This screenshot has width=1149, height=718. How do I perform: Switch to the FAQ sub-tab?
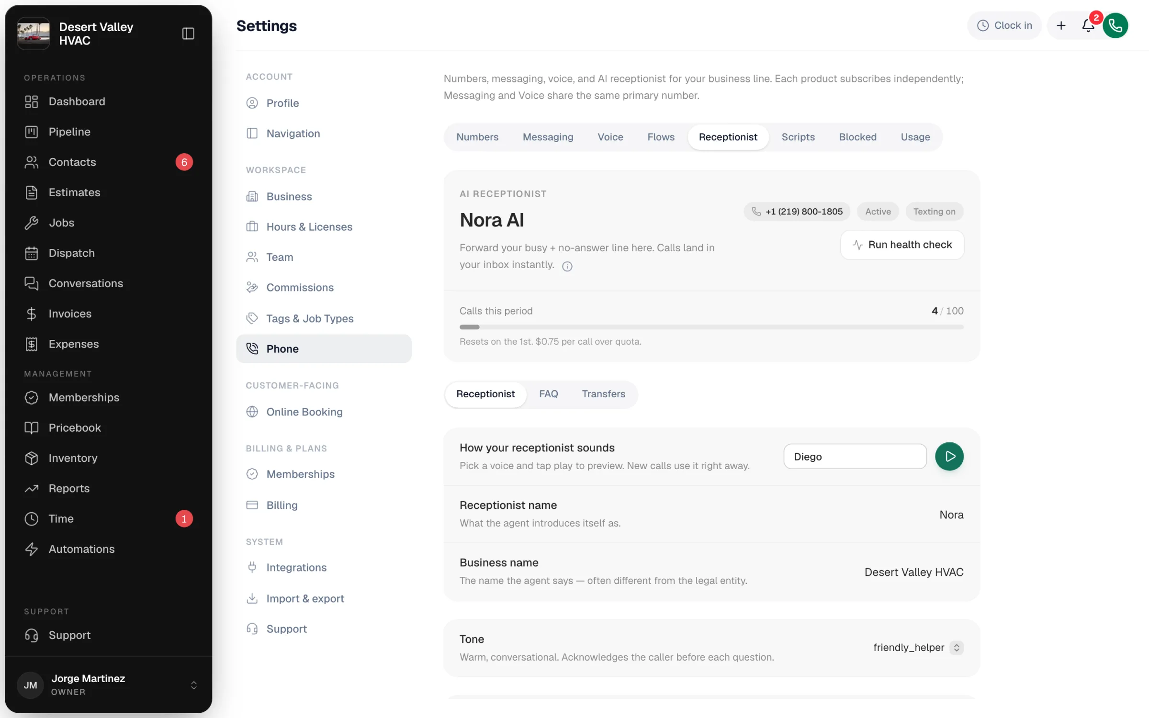548,394
